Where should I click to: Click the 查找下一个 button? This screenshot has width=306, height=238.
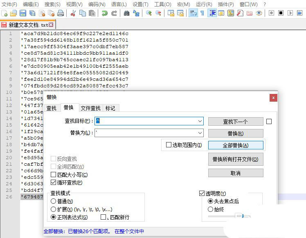tap(236, 122)
